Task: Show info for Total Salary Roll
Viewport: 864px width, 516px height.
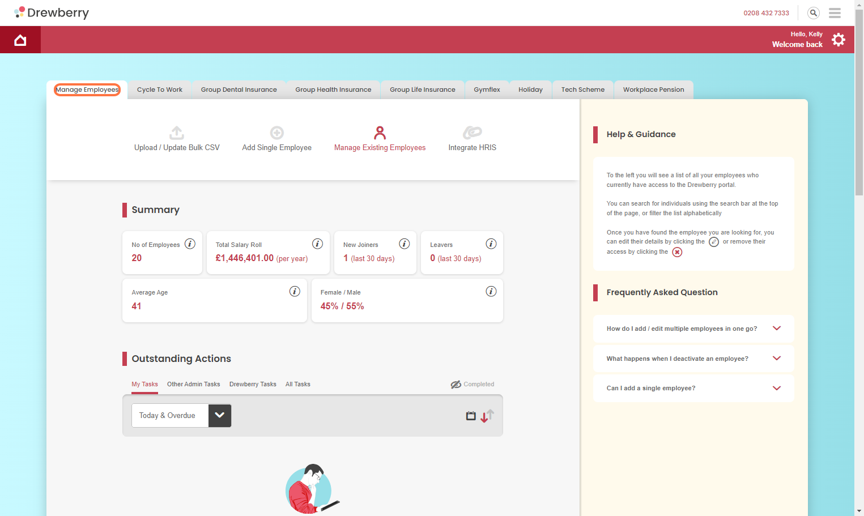Action: click(x=318, y=244)
